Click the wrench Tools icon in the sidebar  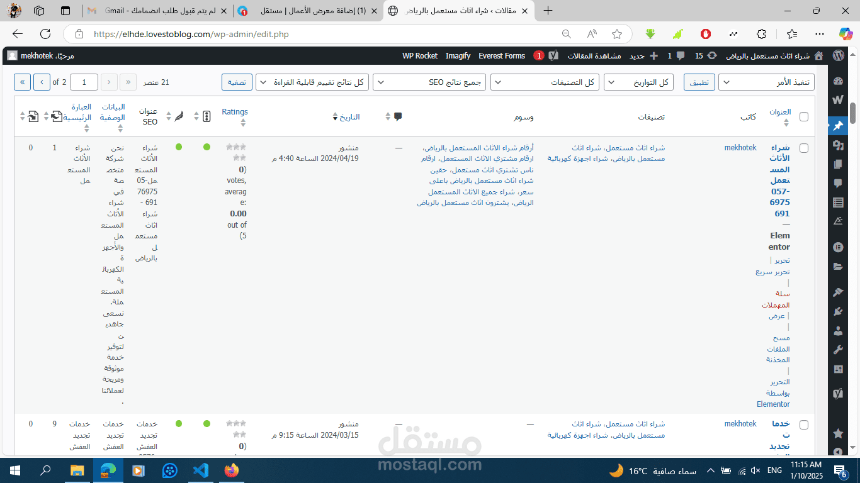pos(838,349)
